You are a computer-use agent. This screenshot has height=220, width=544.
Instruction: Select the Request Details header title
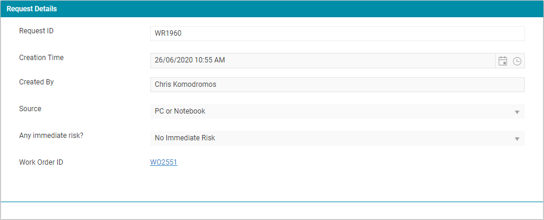click(32, 9)
